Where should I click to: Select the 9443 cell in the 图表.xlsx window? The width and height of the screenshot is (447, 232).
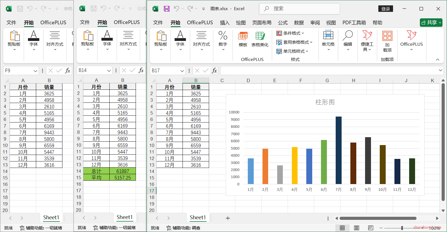(x=196, y=133)
